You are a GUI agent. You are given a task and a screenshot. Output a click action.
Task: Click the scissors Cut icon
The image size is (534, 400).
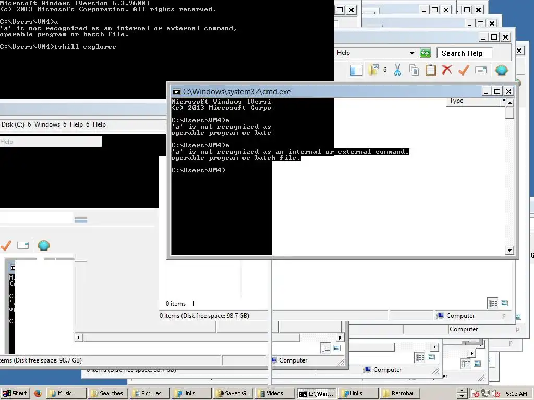pos(397,70)
